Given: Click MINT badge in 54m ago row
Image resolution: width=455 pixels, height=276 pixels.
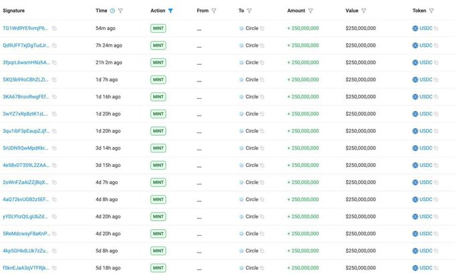Looking at the screenshot, I should point(158,29).
